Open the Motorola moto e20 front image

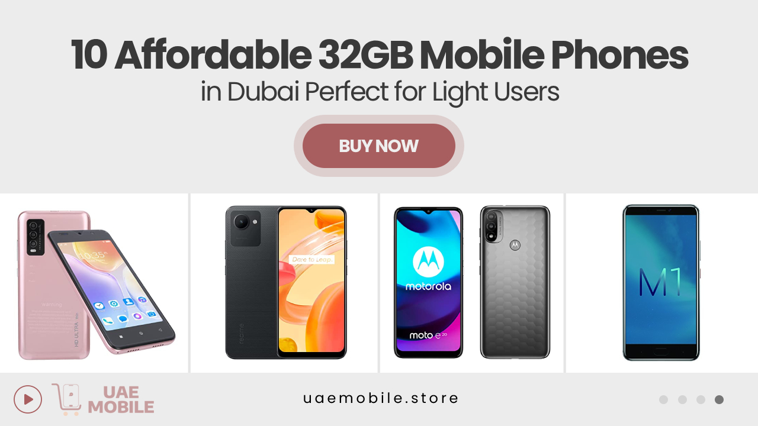(x=428, y=283)
